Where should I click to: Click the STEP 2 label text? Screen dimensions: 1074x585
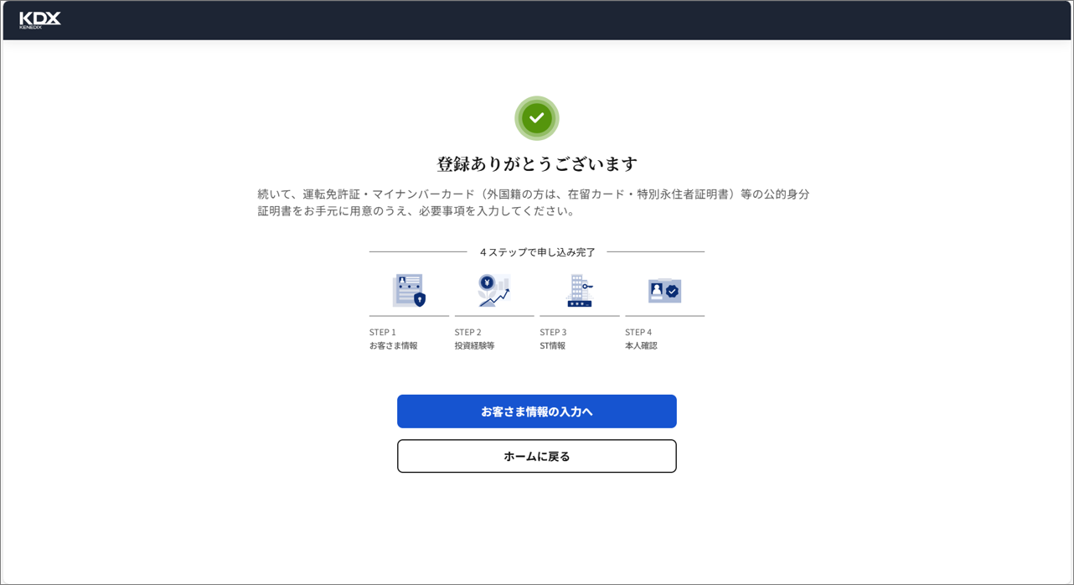[468, 332]
